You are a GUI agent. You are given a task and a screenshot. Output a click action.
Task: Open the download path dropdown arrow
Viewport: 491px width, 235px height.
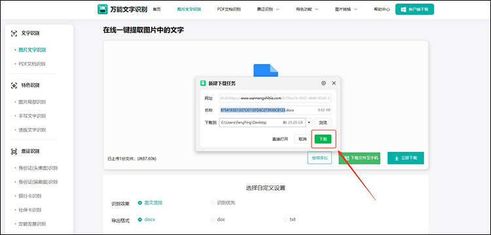[x=309, y=123]
